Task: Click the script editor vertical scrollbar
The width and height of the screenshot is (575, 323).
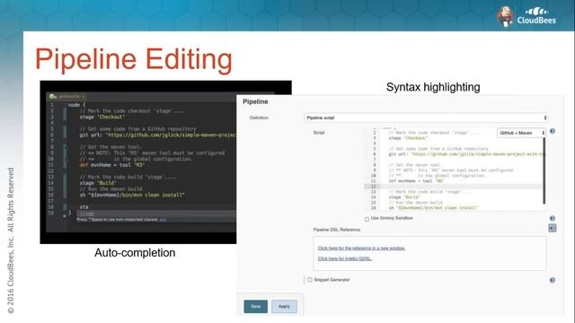Action: [544, 170]
